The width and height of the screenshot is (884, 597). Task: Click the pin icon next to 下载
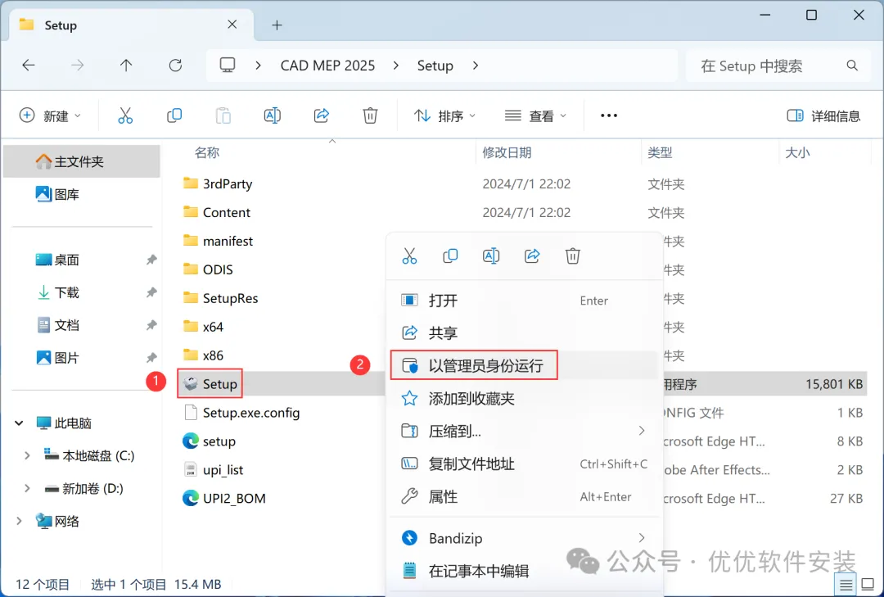[x=151, y=292]
